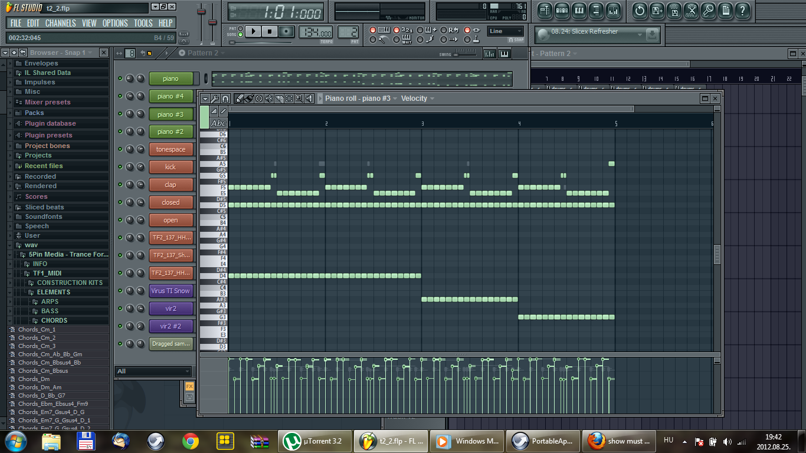Open the FILE menu
The image size is (806, 453).
(16, 23)
